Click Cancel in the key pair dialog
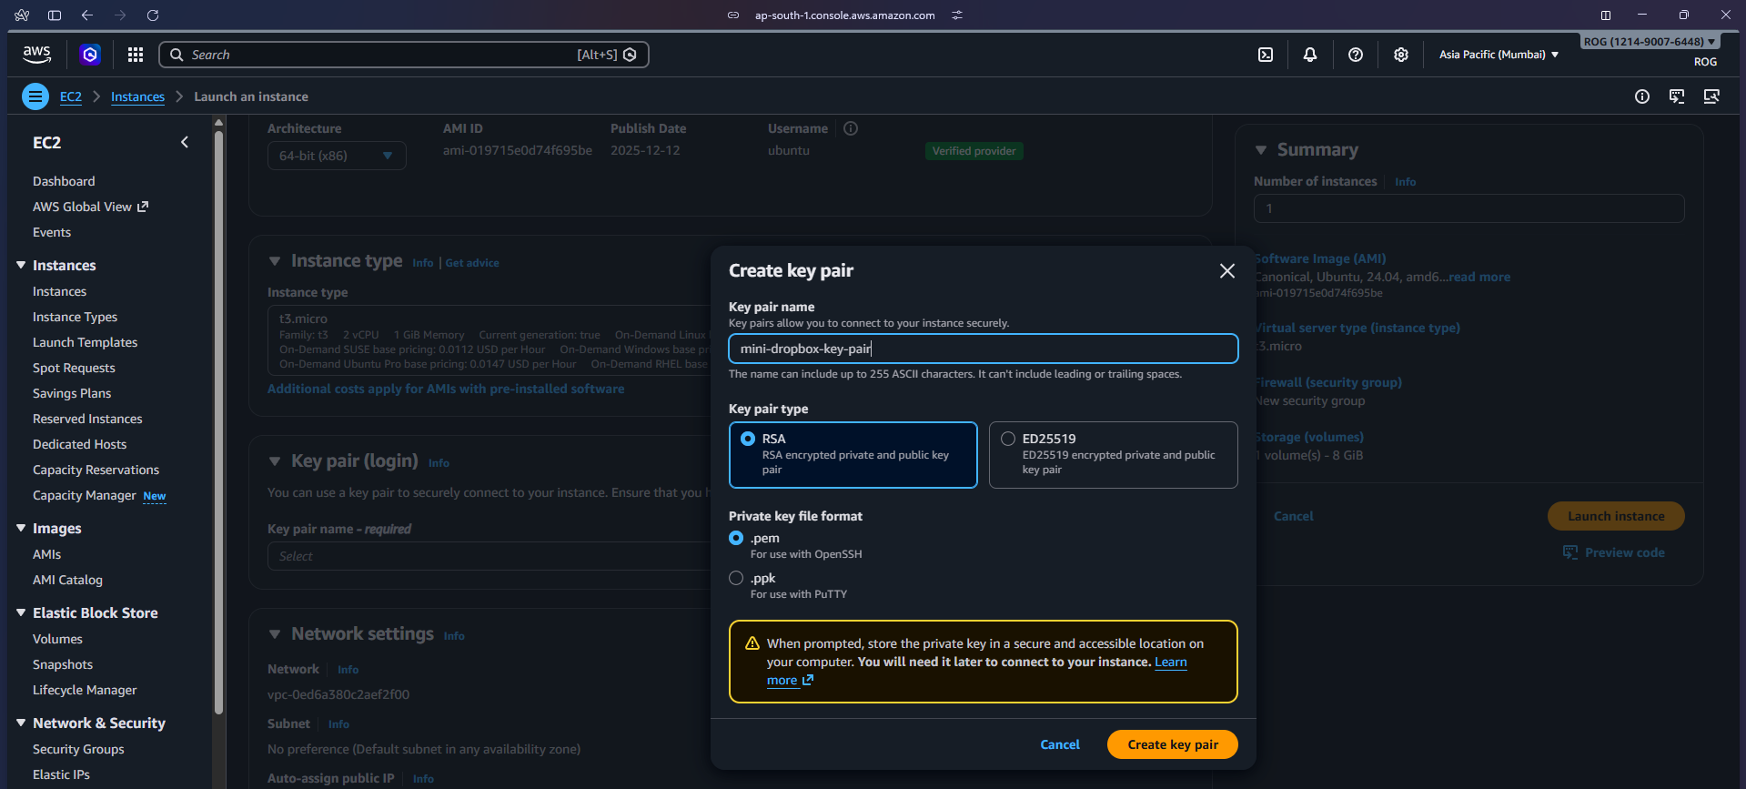The height and width of the screenshot is (789, 1746). click(x=1059, y=744)
